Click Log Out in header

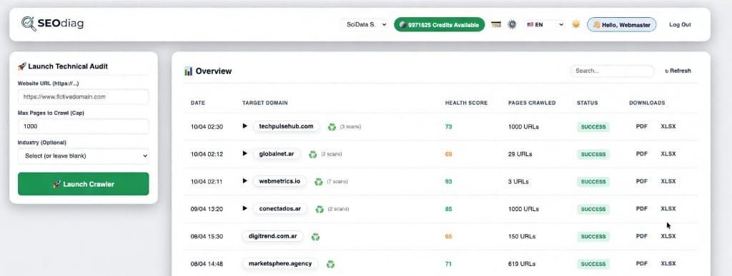coord(680,25)
